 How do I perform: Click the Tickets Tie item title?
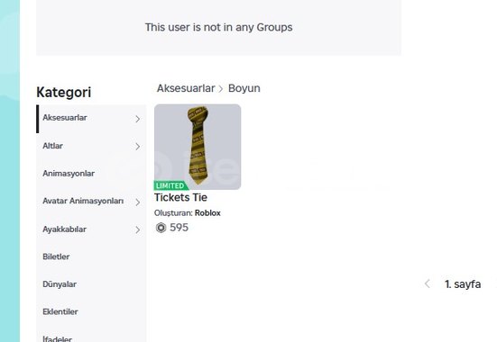click(x=180, y=197)
